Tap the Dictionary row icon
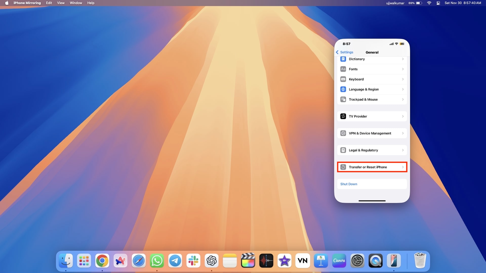486x273 pixels. click(343, 59)
